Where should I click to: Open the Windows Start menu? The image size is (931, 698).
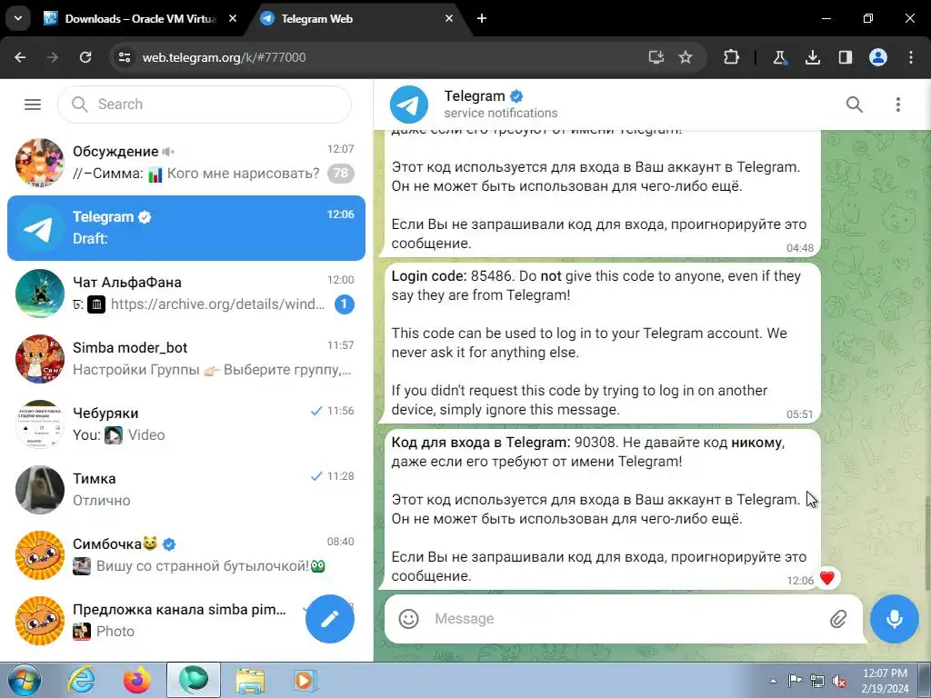tap(25, 680)
